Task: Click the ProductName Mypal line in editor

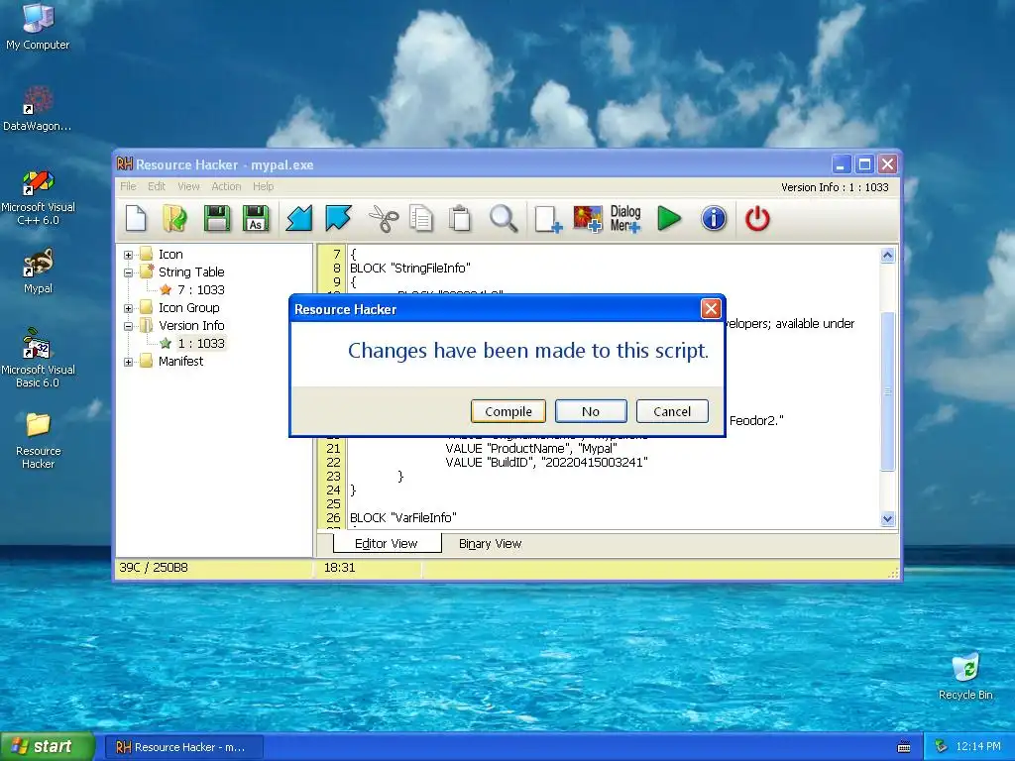Action: [x=531, y=449]
